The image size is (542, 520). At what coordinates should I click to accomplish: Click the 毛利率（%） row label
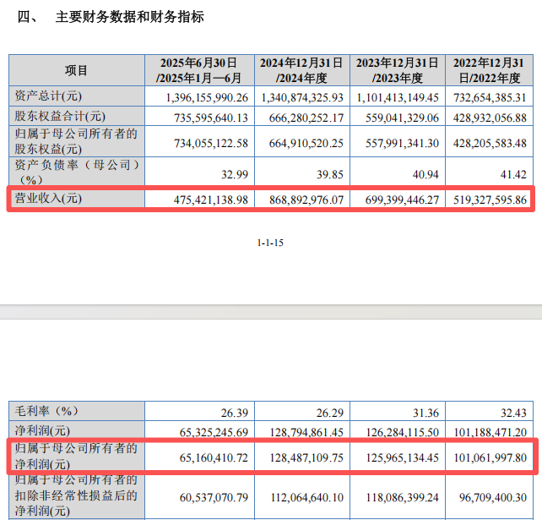(46, 411)
